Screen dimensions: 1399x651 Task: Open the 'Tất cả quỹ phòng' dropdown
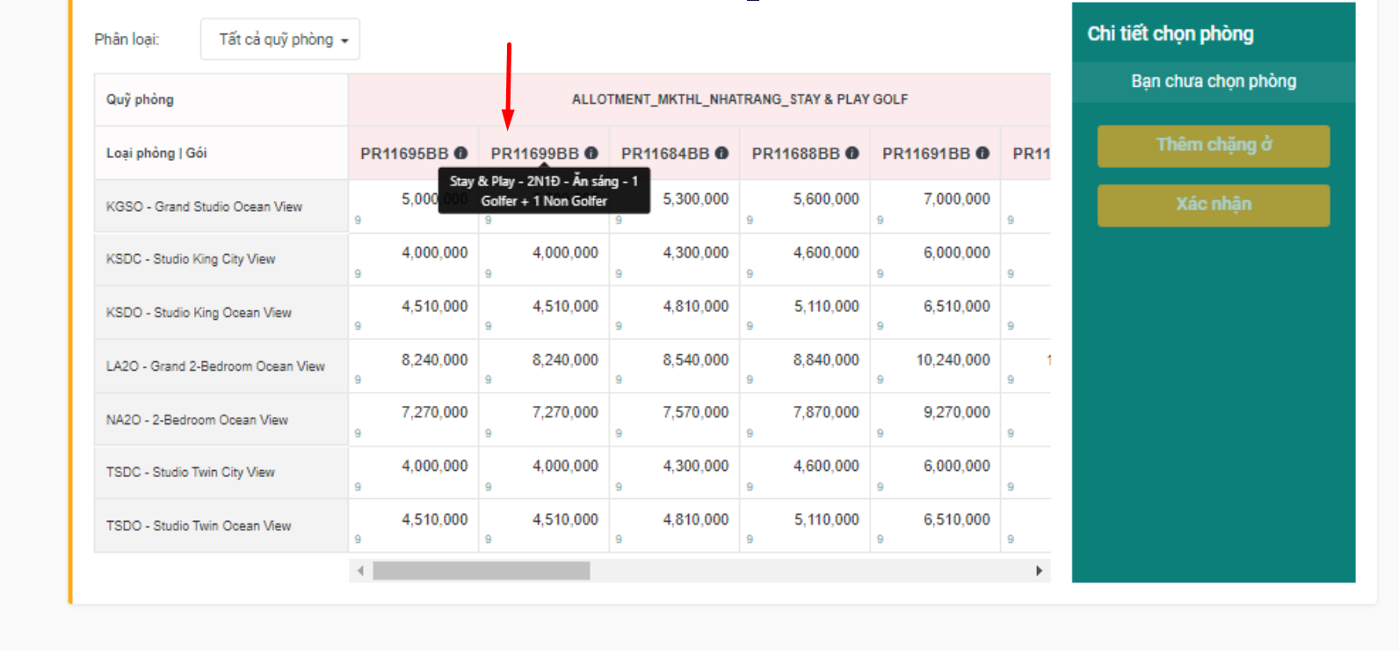tap(280, 40)
